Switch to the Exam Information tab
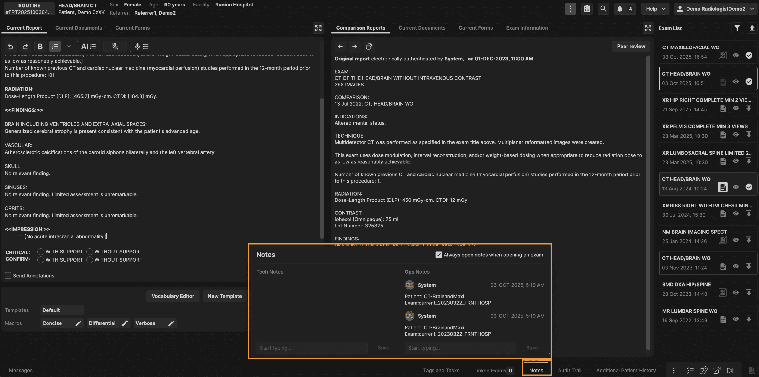Screen dimensions: 759x377 527,28
